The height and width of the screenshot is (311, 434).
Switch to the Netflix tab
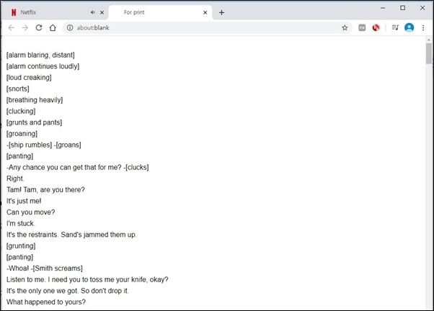54,12
